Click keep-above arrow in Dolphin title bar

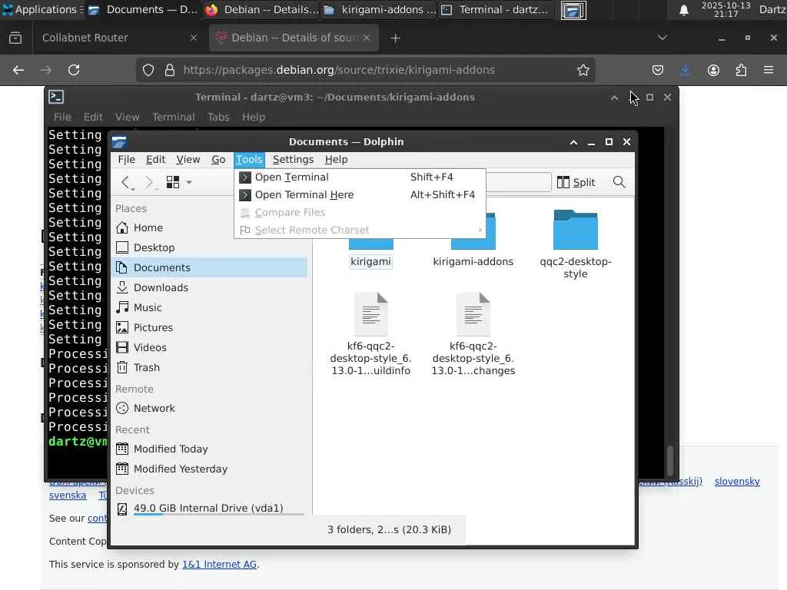(x=573, y=142)
